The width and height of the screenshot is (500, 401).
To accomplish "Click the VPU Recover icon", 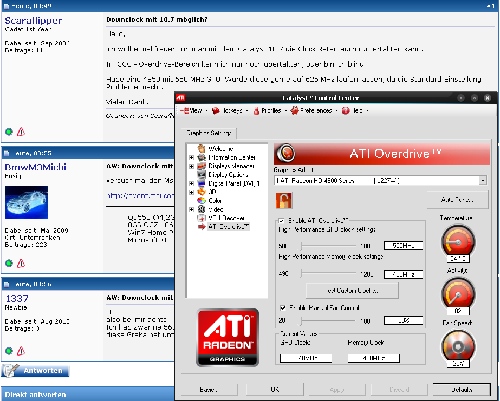I will tap(202, 218).
